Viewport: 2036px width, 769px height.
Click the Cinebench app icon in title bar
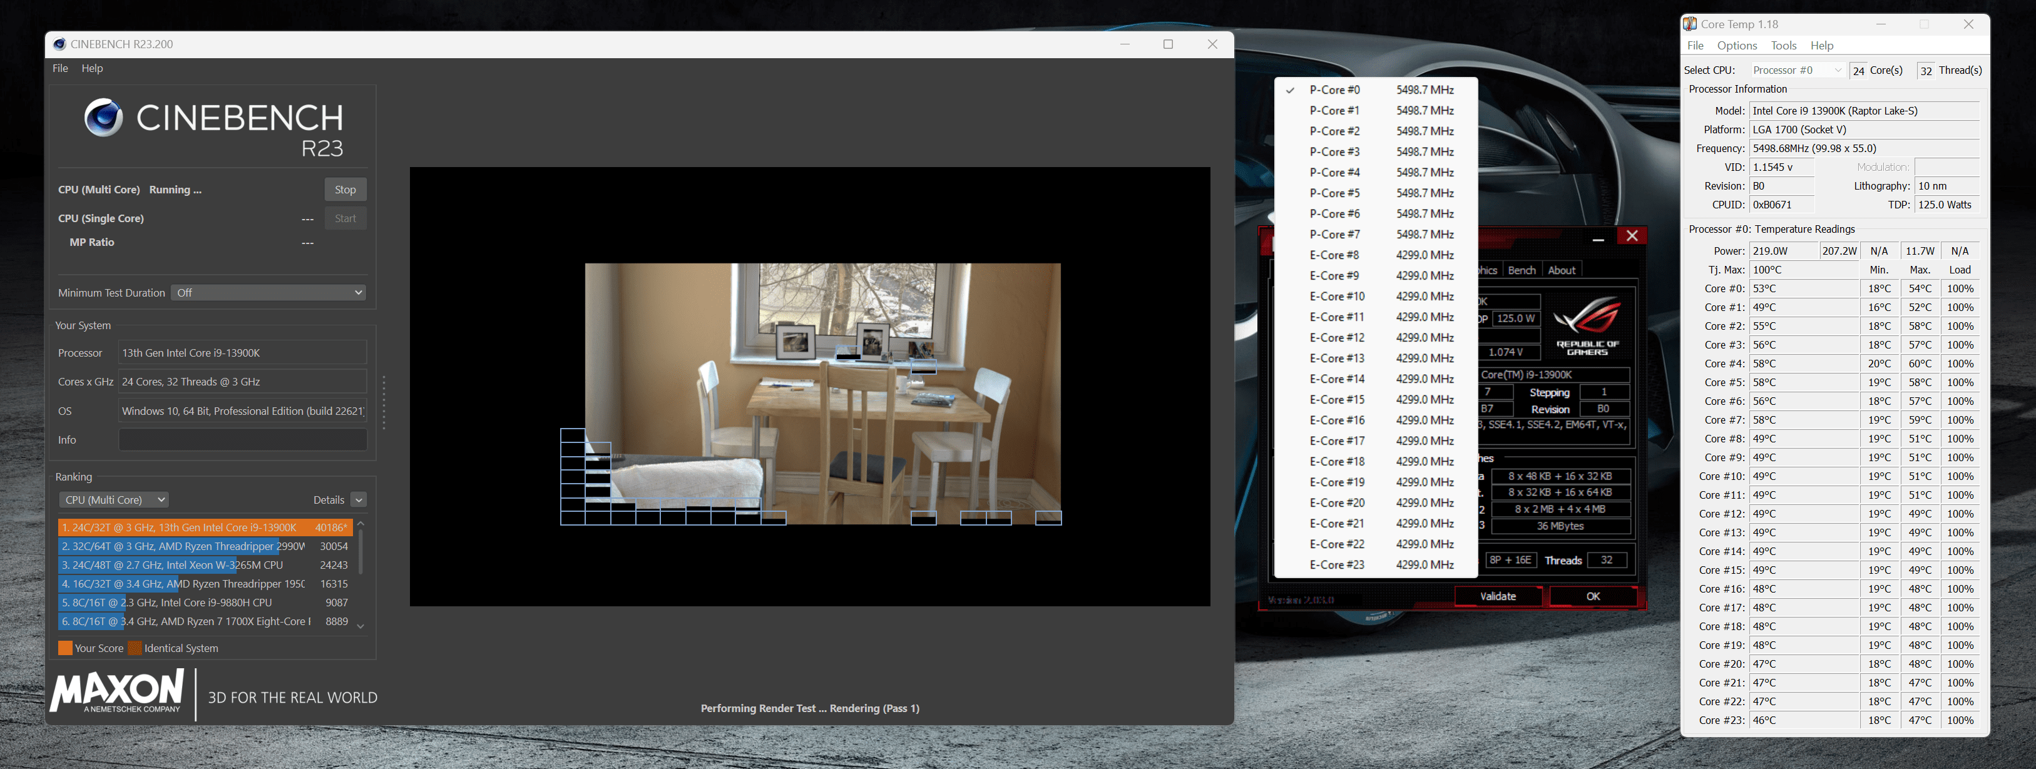click(x=59, y=44)
